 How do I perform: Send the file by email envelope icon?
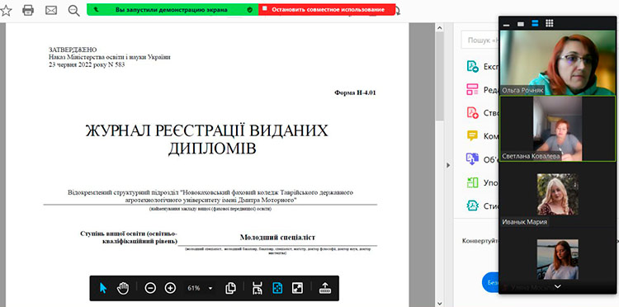(x=51, y=10)
